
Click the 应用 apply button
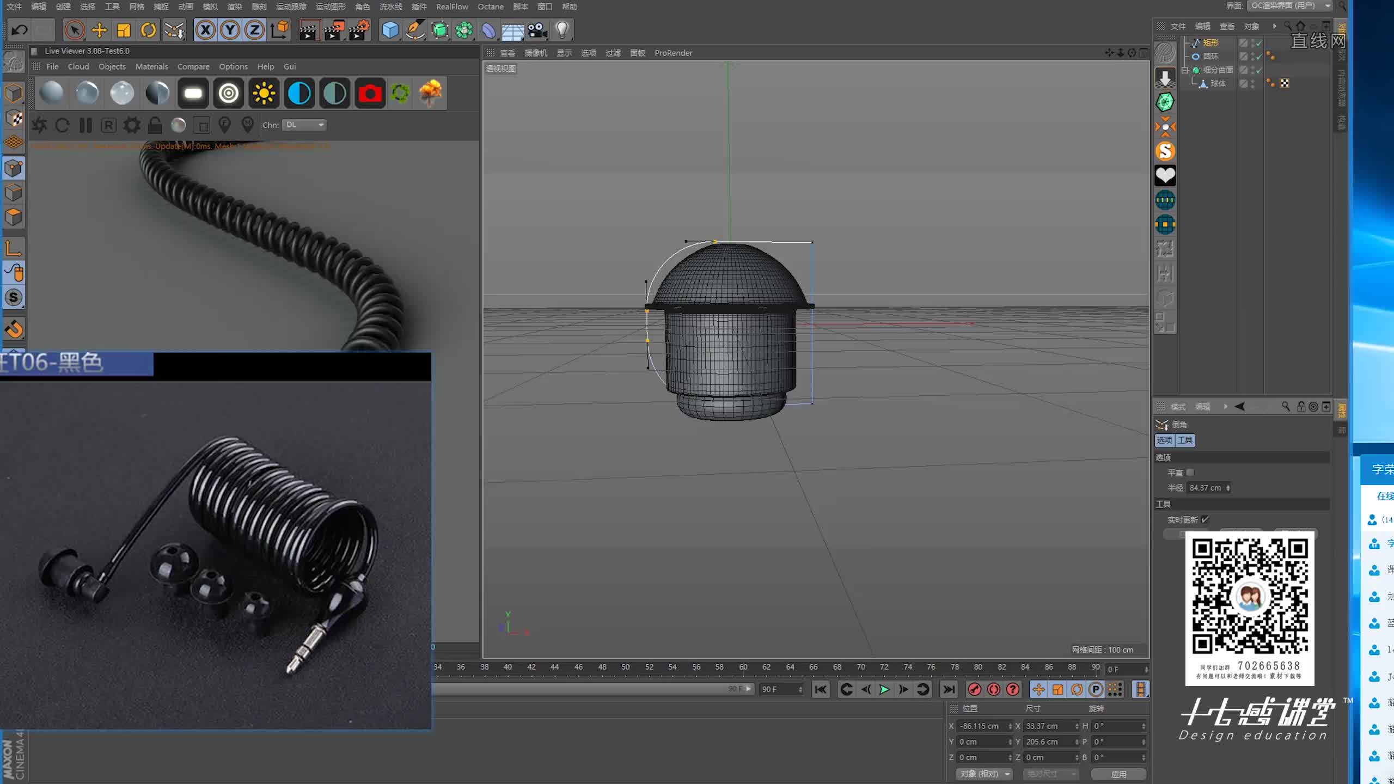(1118, 774)
